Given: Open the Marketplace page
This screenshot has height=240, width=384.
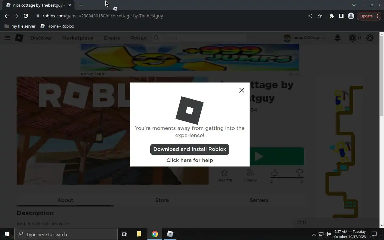Looking at the screenshot, I should tap(78, 38).
